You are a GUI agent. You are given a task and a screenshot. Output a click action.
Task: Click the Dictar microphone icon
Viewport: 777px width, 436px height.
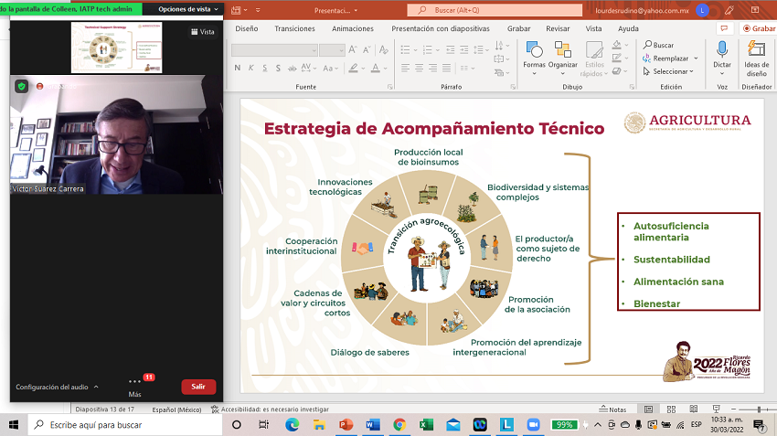(722, 50)
